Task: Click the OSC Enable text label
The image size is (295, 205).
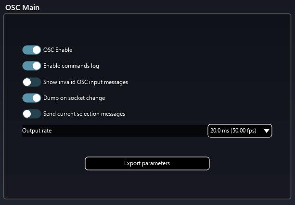Action: point(58,49)
